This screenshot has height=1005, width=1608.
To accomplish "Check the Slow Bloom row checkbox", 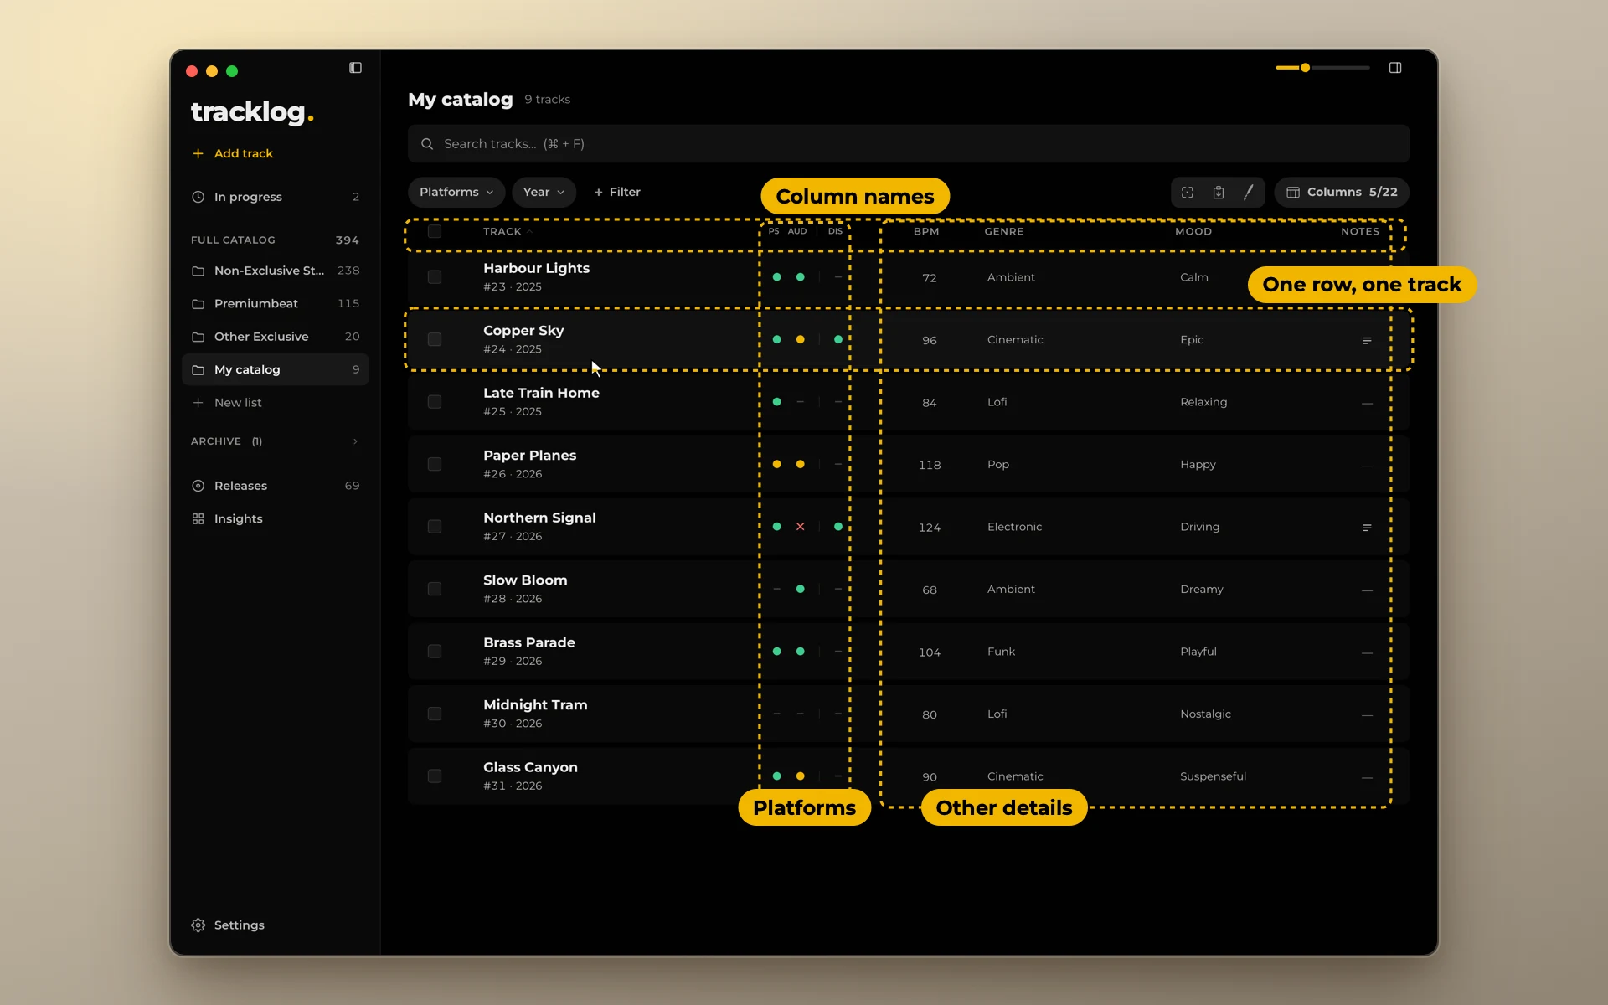I will coord(435,589).
